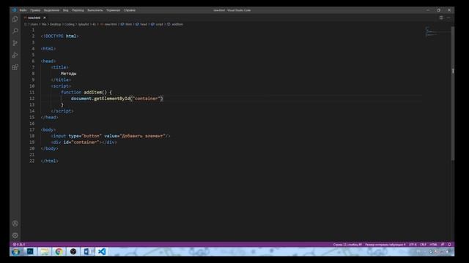
Task: Open the Переход menu
Action: tap(78, 10)
